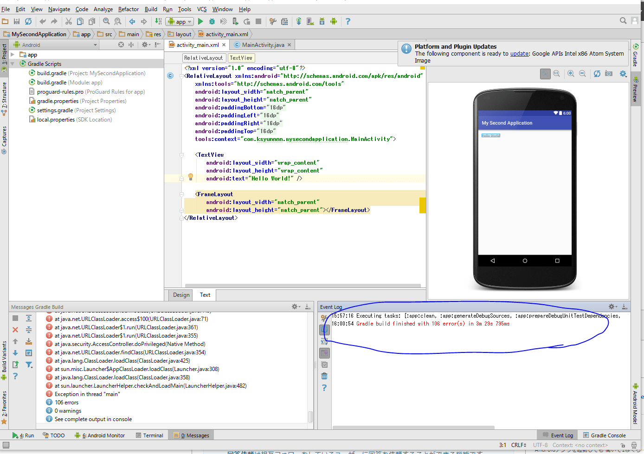The image size is (644, 454).
Task: Click RelativeLayout breadcrumb in editor
Action: [203, 58]
